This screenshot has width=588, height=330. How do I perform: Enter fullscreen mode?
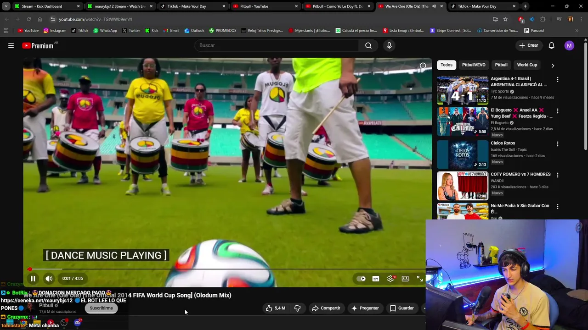(x=420, y=278)
